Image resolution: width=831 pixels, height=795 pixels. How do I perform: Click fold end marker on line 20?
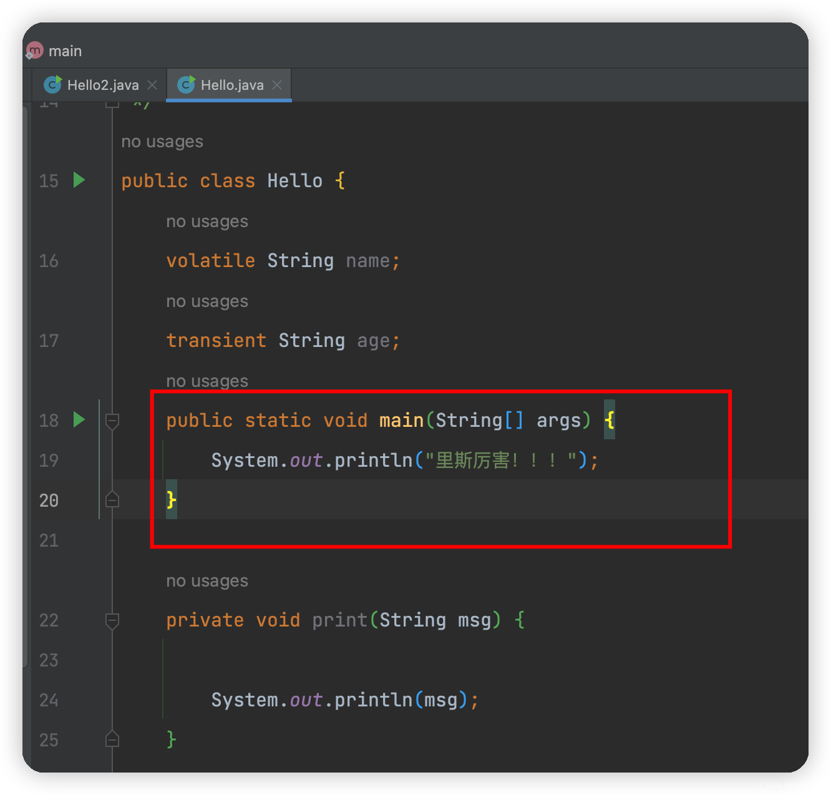(112, 499)
